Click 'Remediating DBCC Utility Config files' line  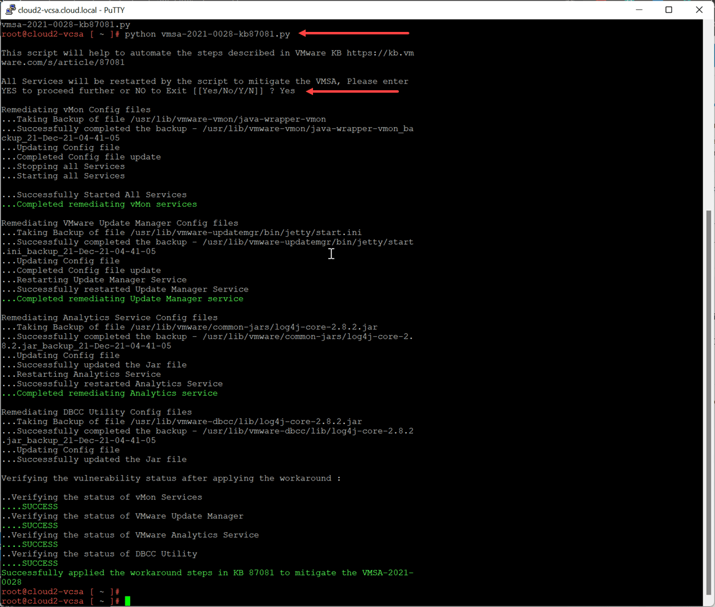(96, 412)
